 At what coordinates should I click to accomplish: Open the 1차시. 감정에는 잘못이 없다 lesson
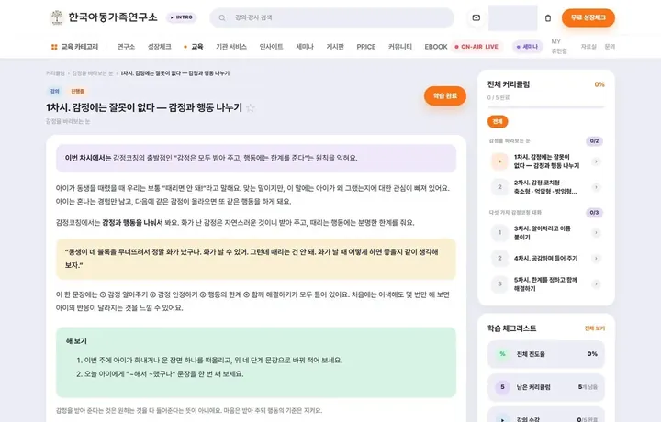546,161
